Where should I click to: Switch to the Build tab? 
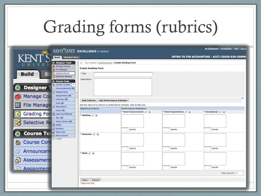(x=57, y=57)
